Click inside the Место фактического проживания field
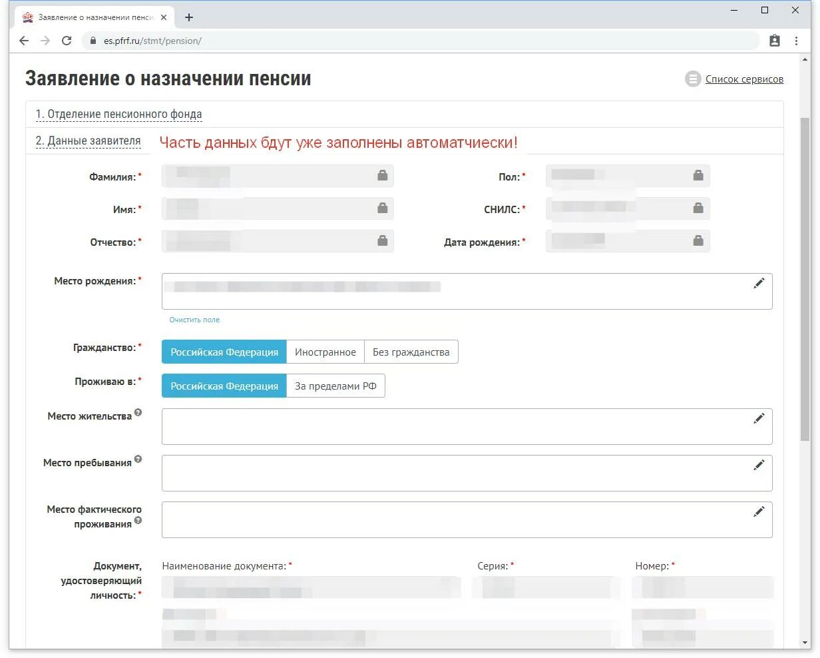Viewport: 820px width, 658px height. pyautogui.click(x=467, y=519)
